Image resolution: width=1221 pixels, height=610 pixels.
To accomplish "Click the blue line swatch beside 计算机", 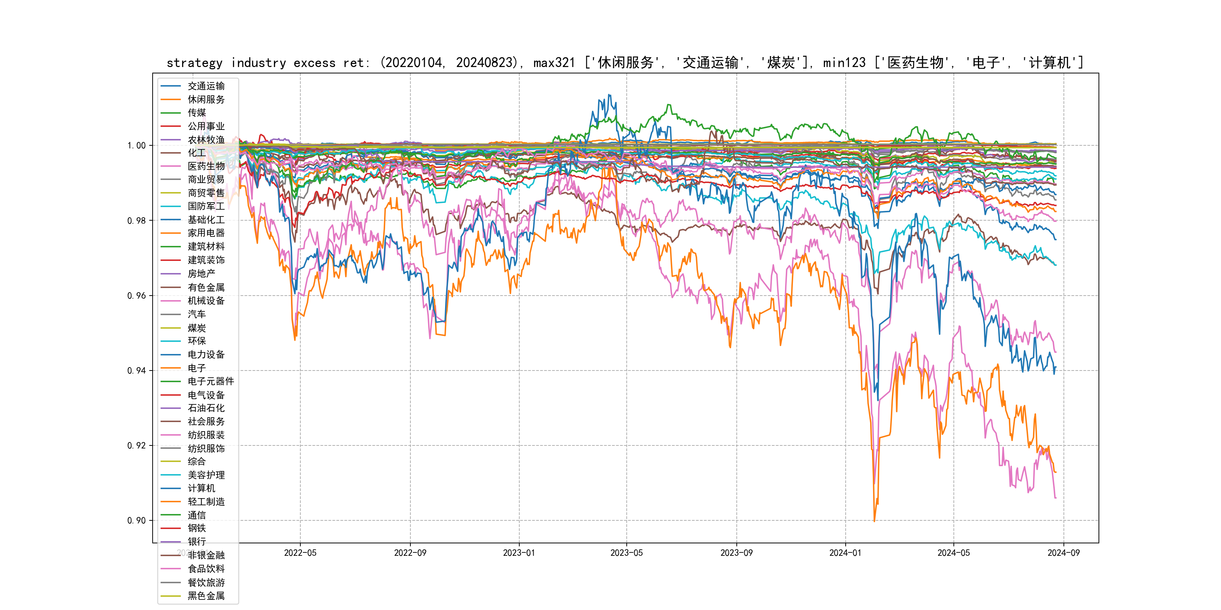I will tap(171, 488).
